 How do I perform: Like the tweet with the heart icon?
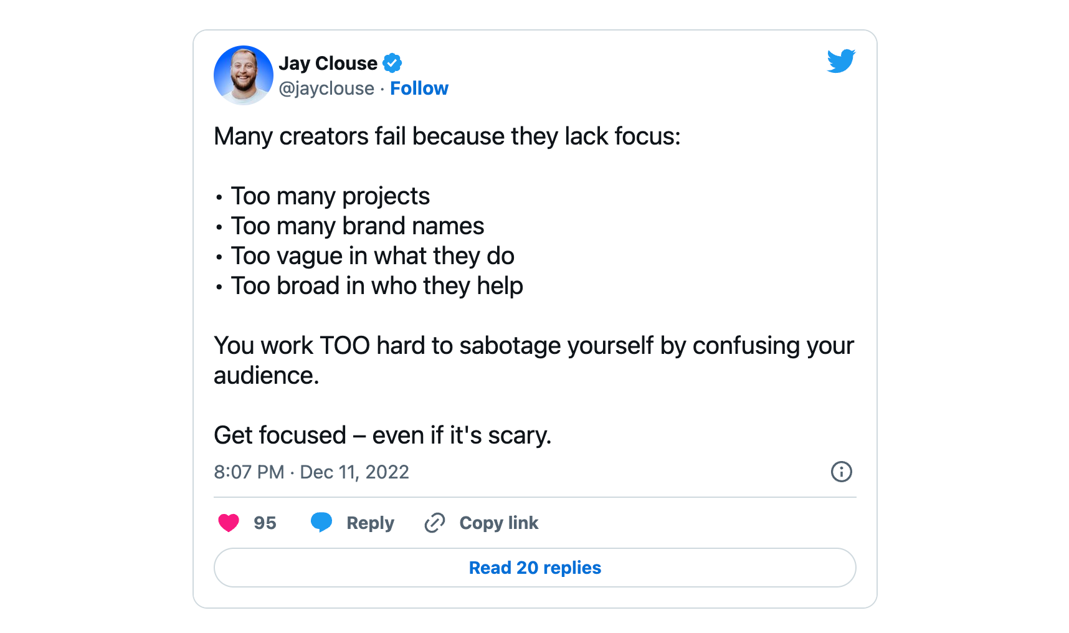pyautogui.click(x=229, y=523)
